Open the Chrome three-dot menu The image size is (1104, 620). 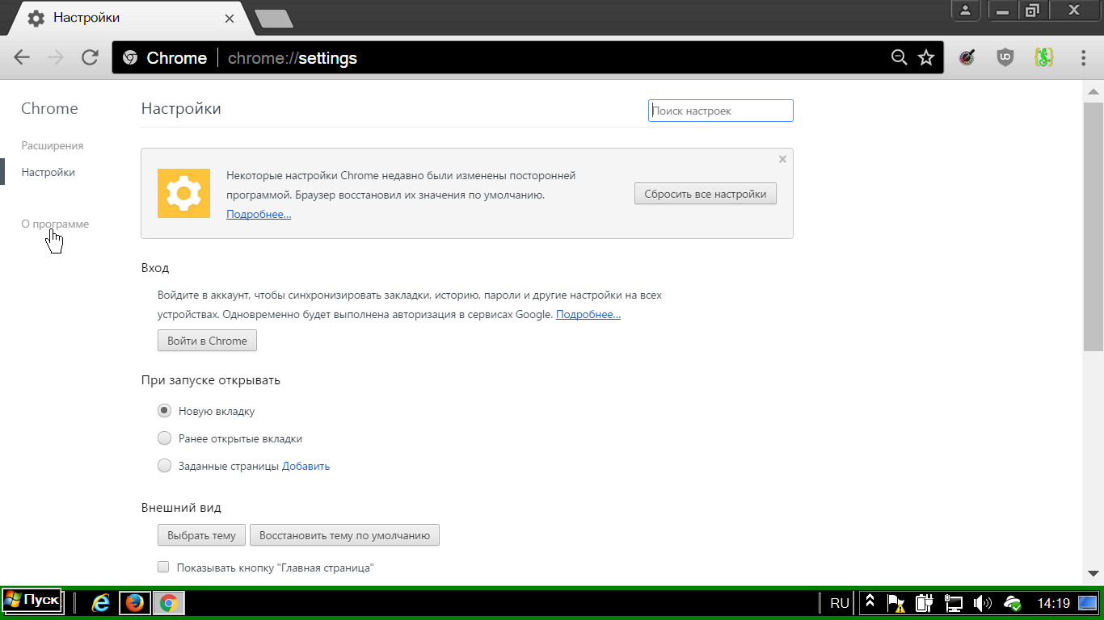tap(1083, 57)
